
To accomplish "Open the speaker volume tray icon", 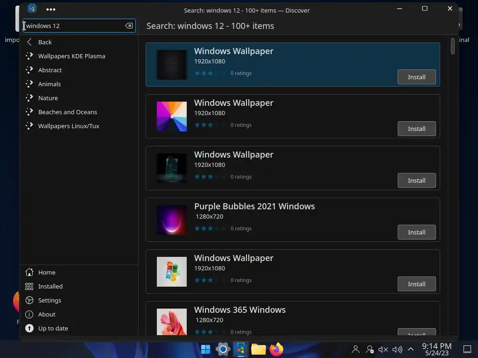I will [x=397, y=350].
